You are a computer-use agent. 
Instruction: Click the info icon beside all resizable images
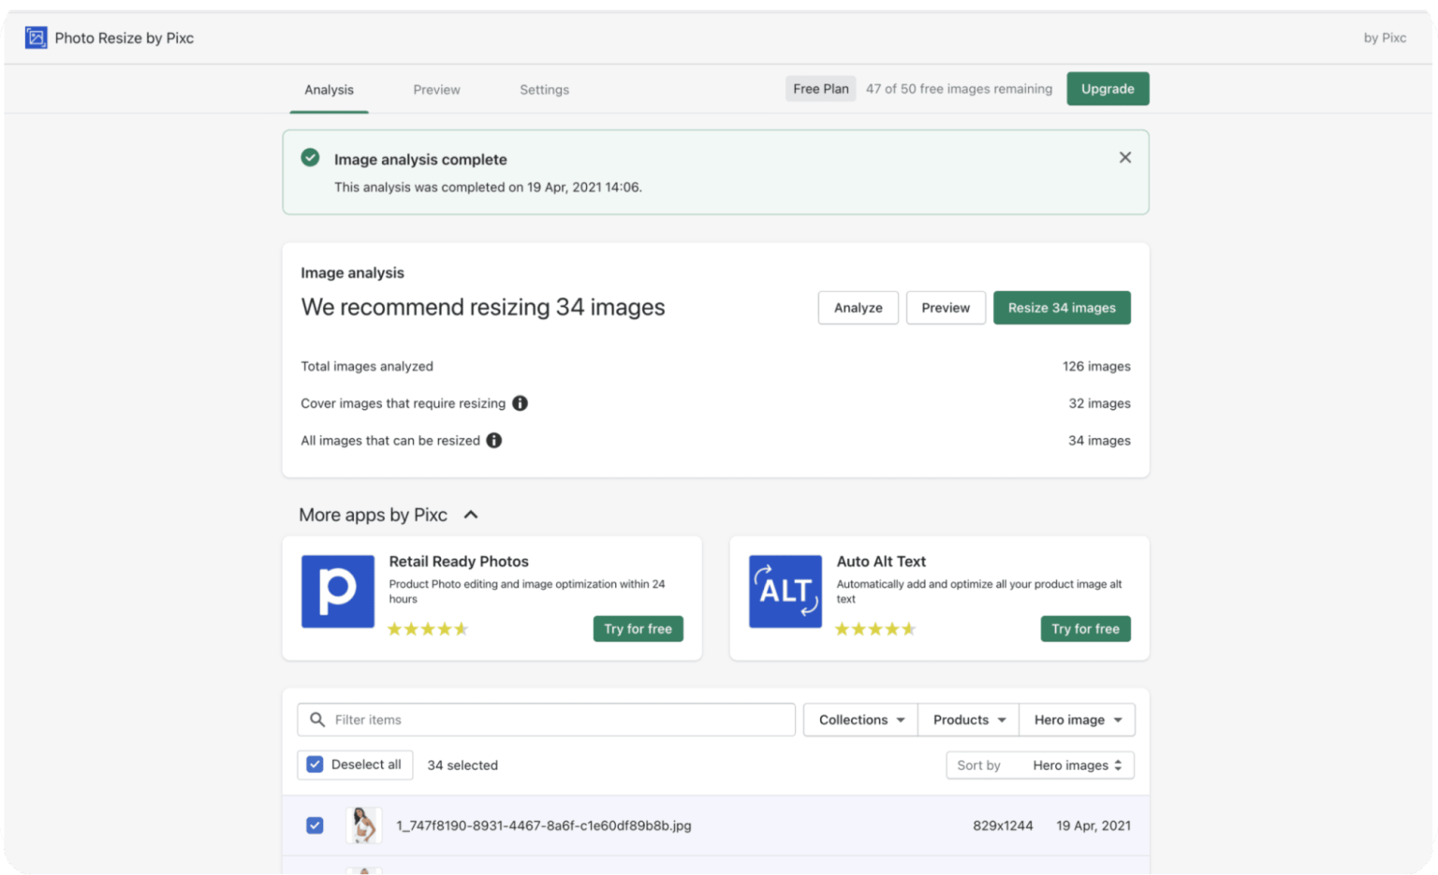tap(494, 440)
